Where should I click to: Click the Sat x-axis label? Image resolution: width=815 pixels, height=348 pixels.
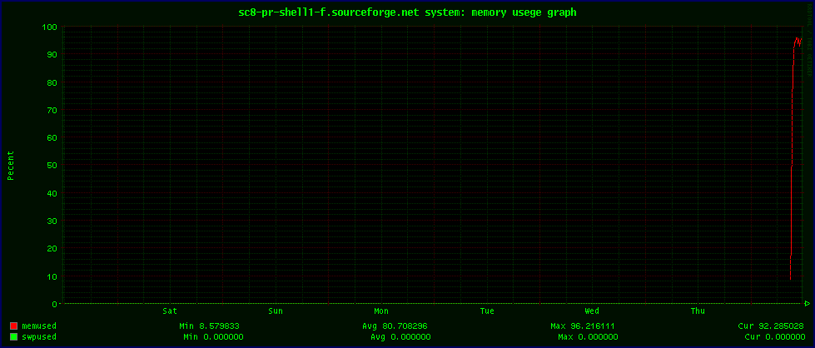point(170,311)
